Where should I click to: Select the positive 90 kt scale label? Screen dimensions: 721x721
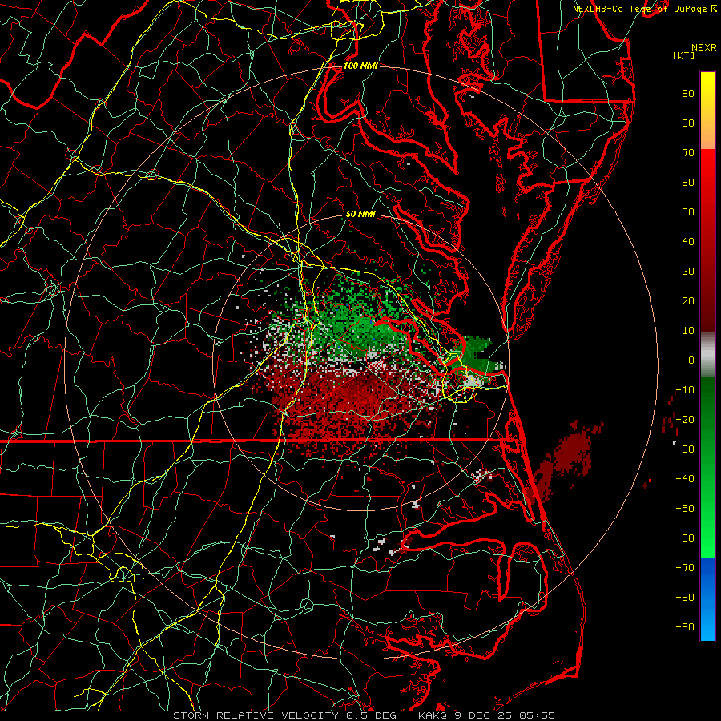(x=688, y=94)
